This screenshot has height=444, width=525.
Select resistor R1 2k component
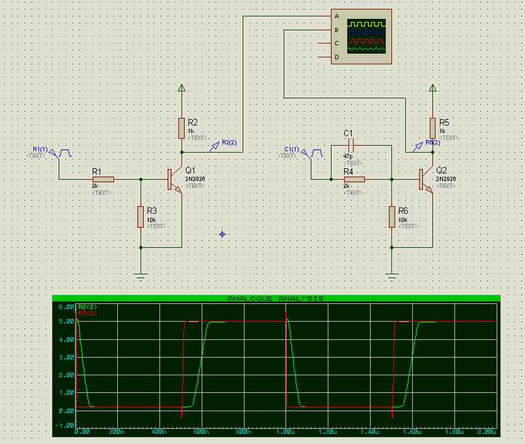click(x=103, y=180)
